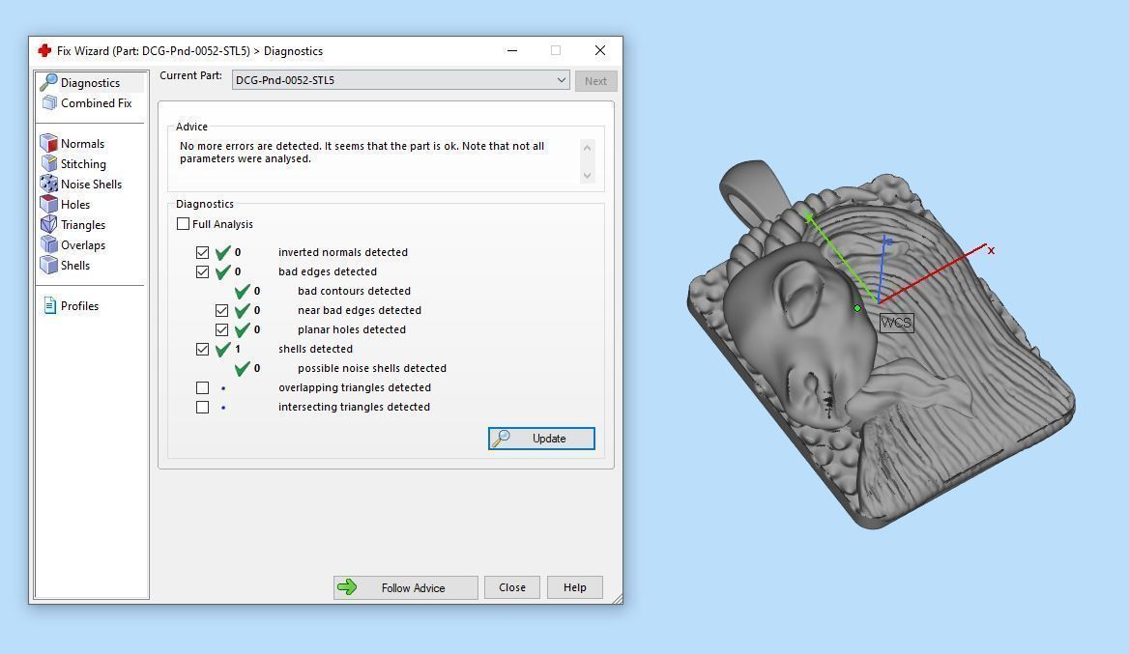Click the Update button
This screenshot has width=1129, height=654.
(x=541, y=439)
